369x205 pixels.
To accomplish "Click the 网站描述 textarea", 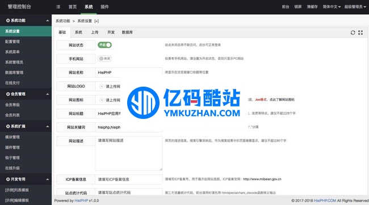I will [129, 153].
